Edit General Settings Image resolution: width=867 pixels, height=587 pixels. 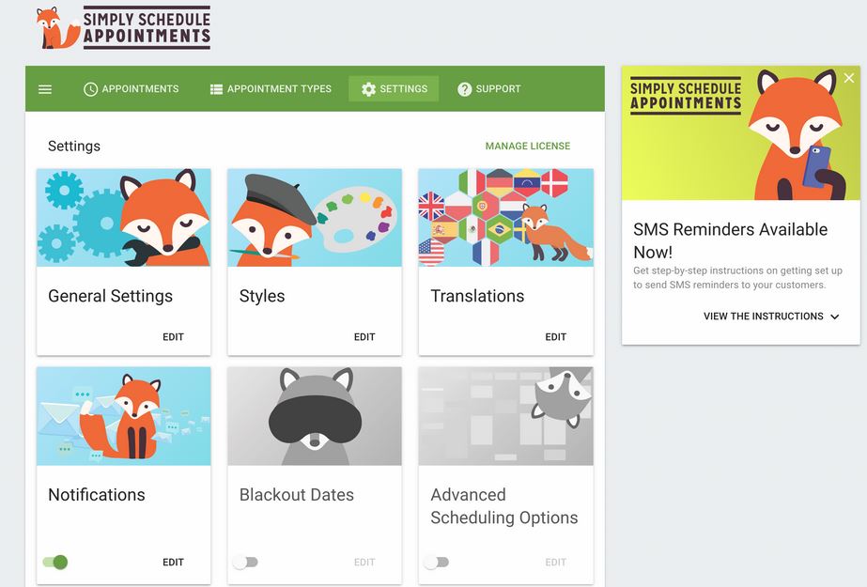(173, 336)
